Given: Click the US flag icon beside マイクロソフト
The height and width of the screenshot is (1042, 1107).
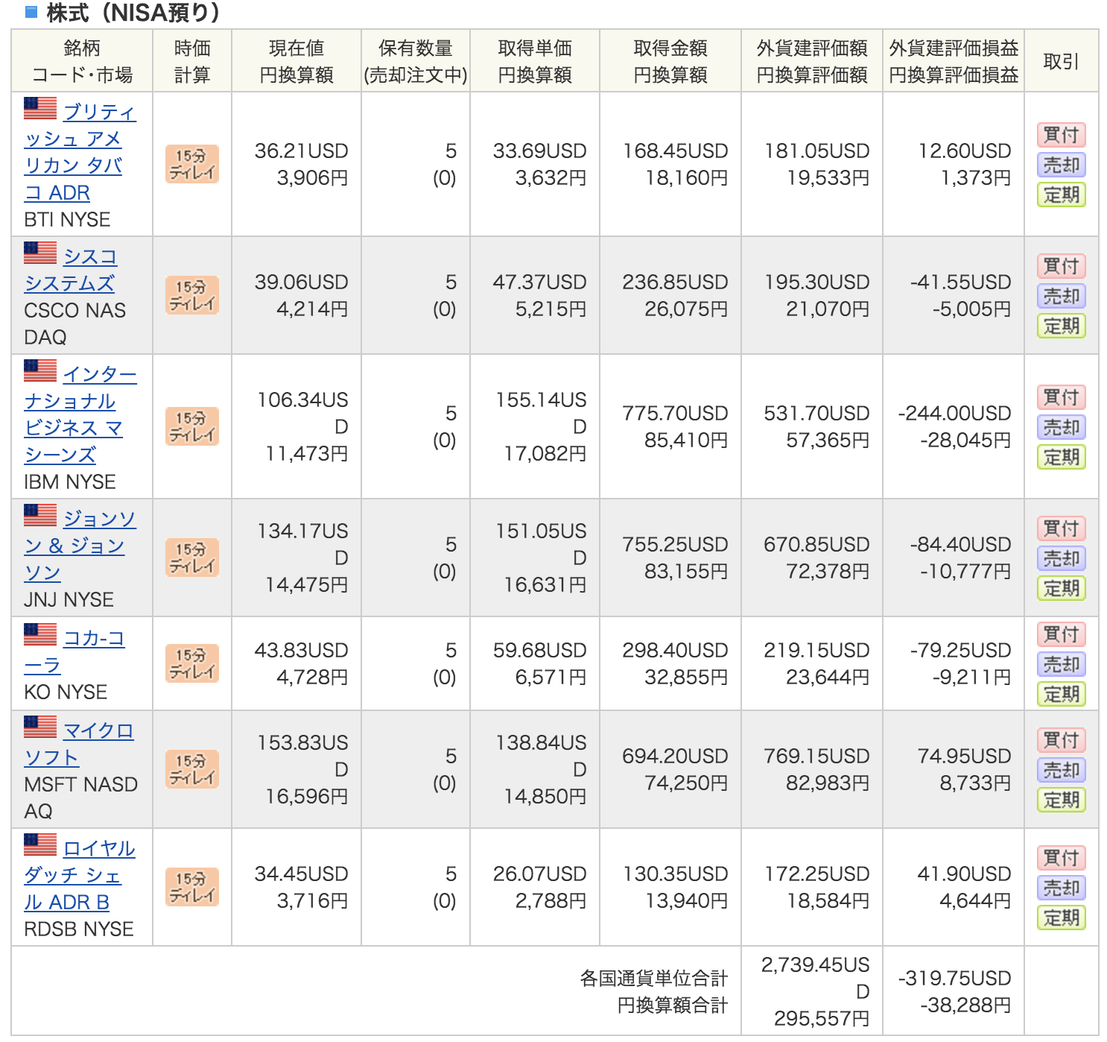Looking at the screenshot, I should coord(40,727).
